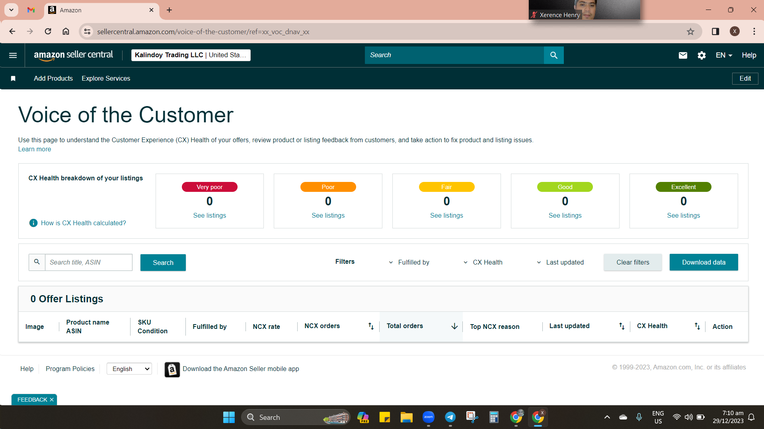Expand the Fulfilled by filter
This screenshot has height=429, width=764.
[x=409, y=263]
